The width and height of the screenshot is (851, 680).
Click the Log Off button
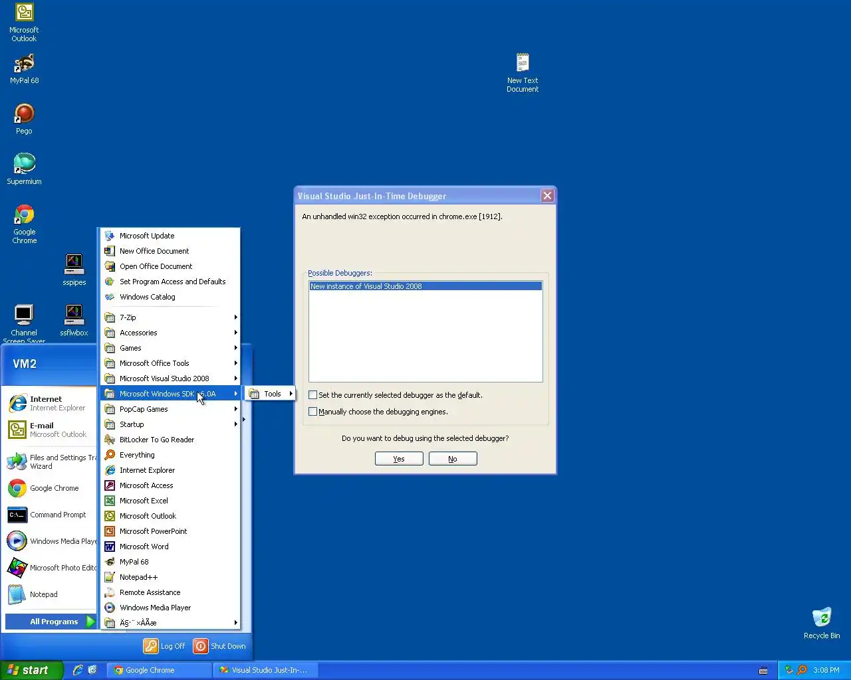[x=165, y=646]
